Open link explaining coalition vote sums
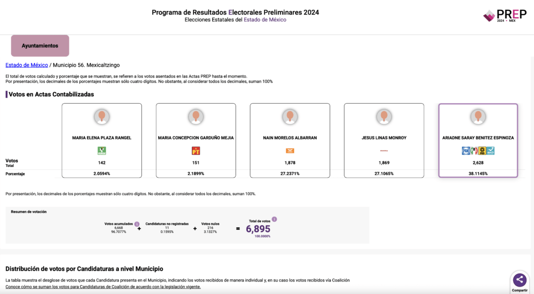 (103, 287)
